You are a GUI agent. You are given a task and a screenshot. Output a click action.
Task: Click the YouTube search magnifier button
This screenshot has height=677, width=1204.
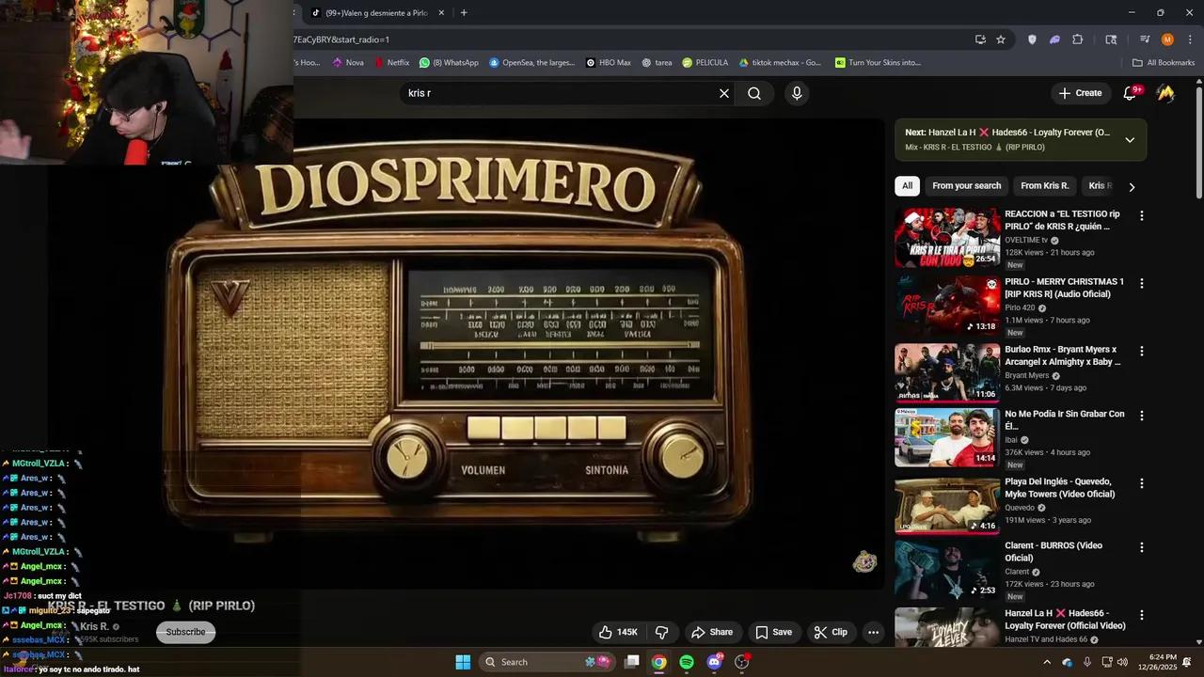[754, 93]
